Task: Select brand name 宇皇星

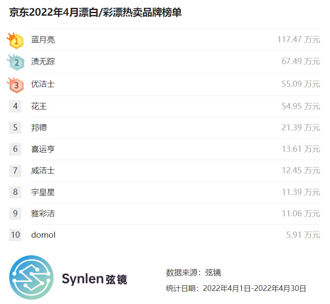Action: 43,192
